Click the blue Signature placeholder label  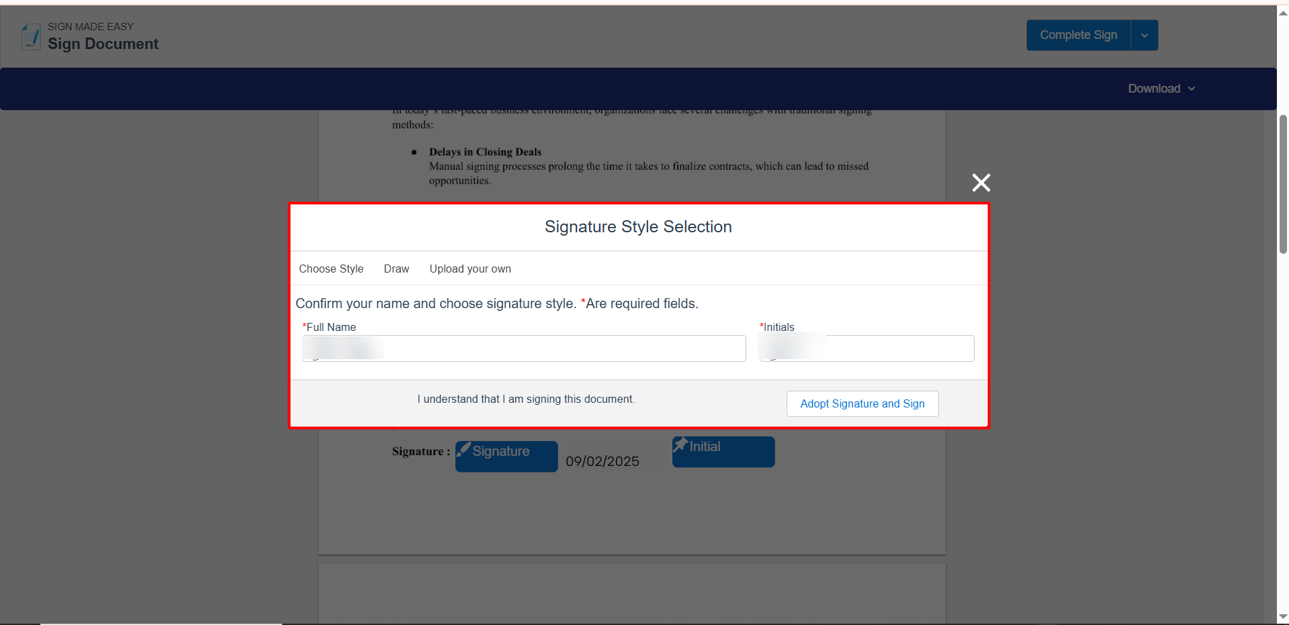click(x=501, y=452)
